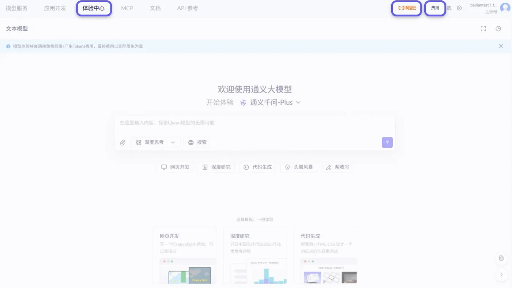The image size is (512, 288).
Task: Click the paperclip attachment icon
Action: [x=123, y=143]
